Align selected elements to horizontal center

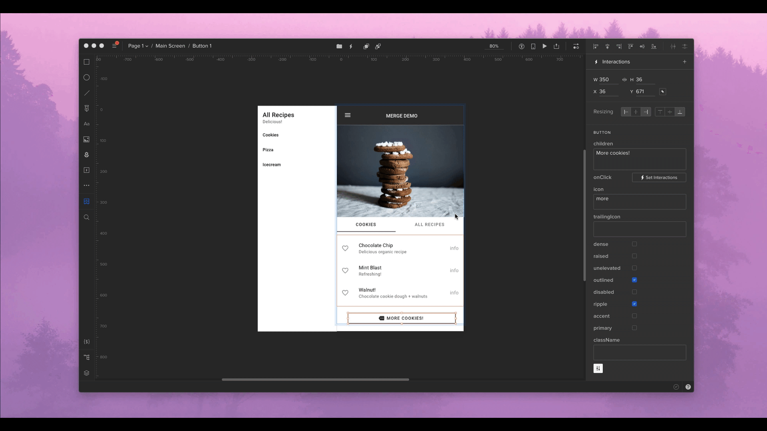[607, 46]
